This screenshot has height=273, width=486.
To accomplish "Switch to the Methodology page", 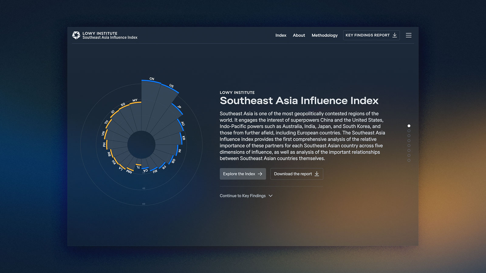I will coord(324,35).
